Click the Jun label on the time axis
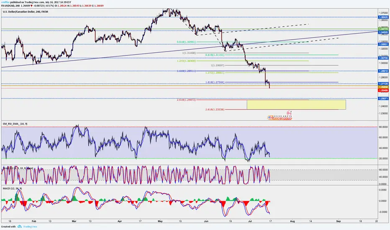Screen dimensions: 390x230 point(206,221)
